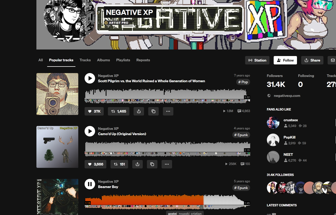Open the #Epunk tag on Beamer Boy
This screenshot has height=215, width=336.
point(241,188)
